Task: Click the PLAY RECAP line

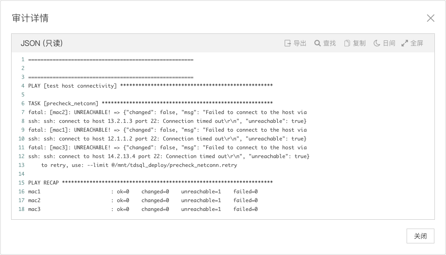Action: pyautogui.click(x=150, y=183)
